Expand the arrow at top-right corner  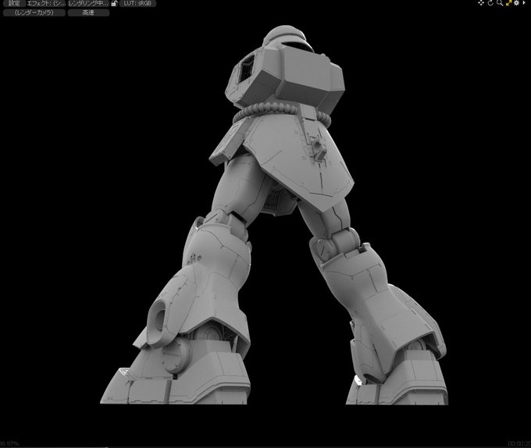click(524, 3)
